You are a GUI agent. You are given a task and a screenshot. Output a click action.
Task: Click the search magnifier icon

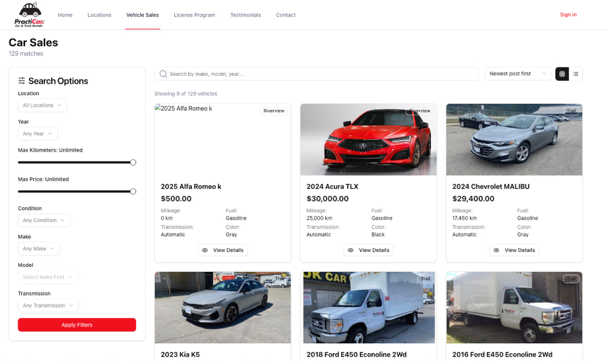click(x=163, y=74)
